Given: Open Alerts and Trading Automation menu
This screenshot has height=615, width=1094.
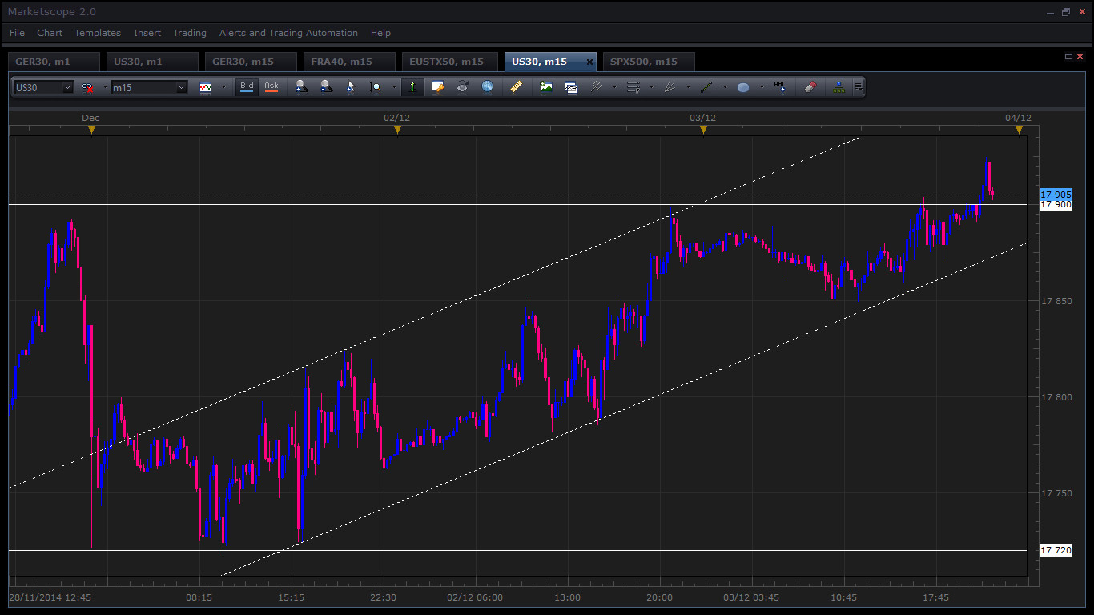Looking at the screenshot, I should 288,33.
